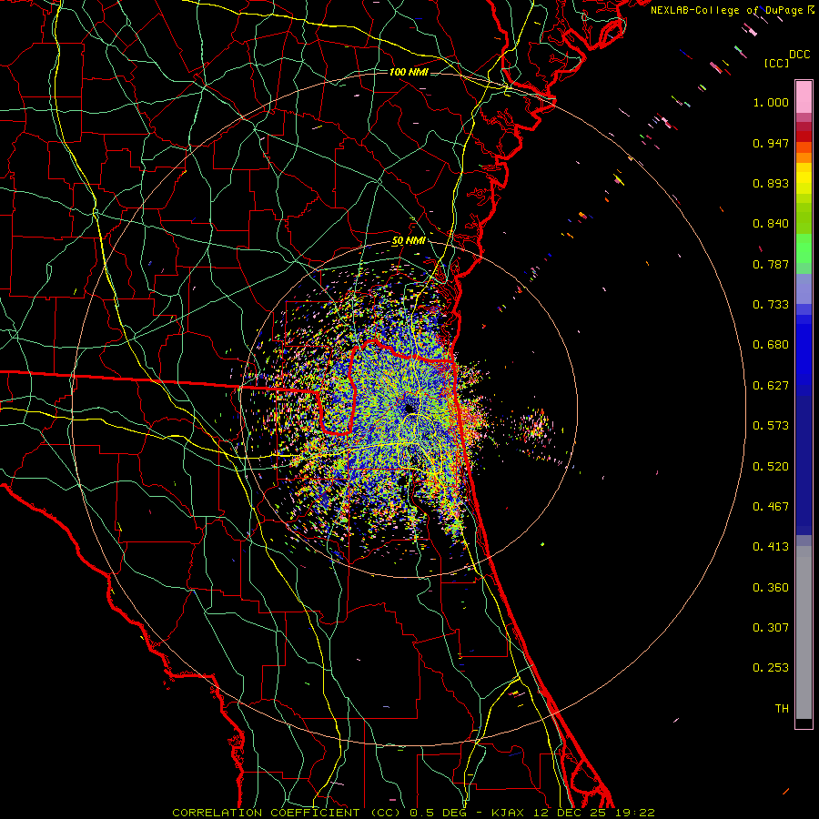The height and width of the screenshot is (819, 819).
Task: Select the 0.520 scale value
Action: point(771,467)
